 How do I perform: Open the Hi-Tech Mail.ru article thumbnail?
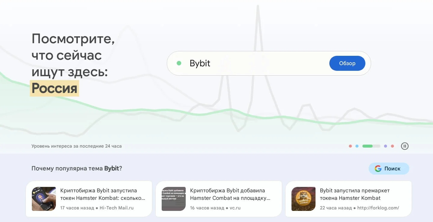coord(44,199)
